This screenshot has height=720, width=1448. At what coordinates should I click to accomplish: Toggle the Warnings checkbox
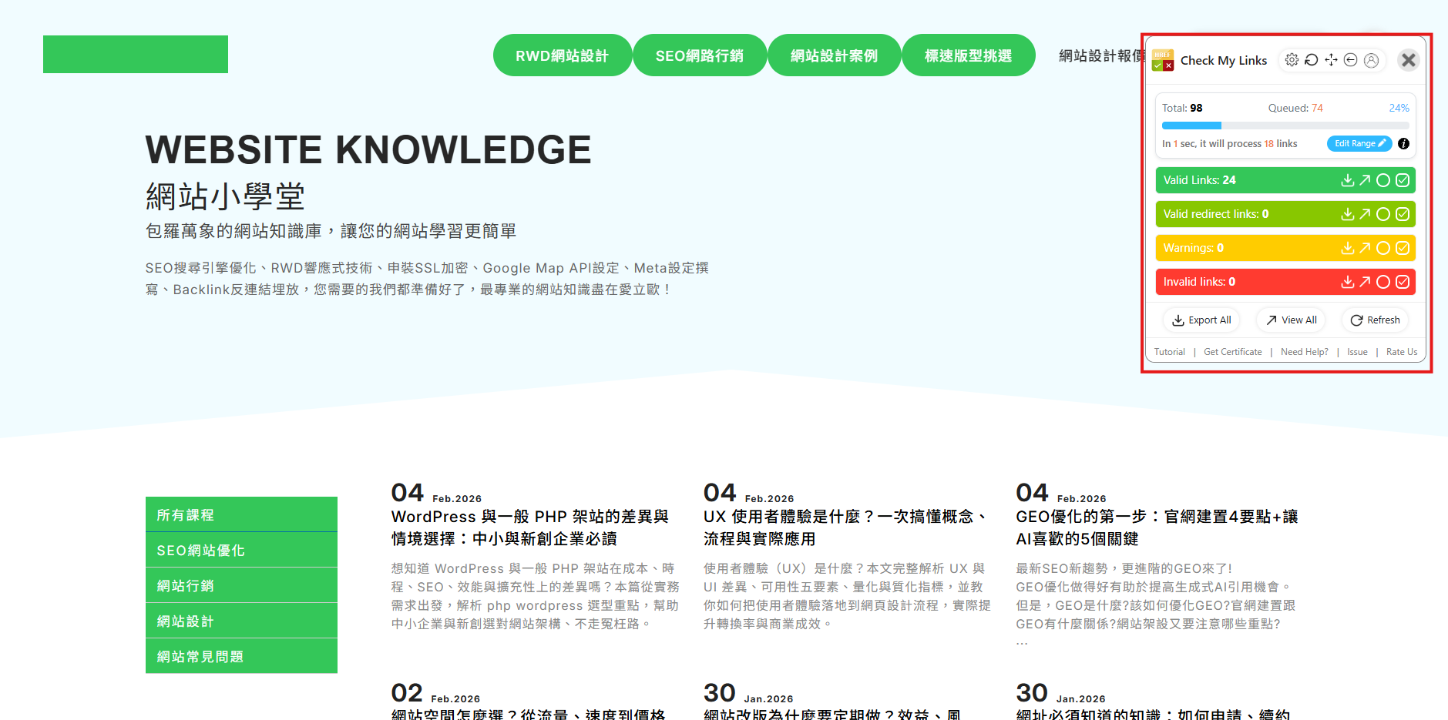point(1403,248)
